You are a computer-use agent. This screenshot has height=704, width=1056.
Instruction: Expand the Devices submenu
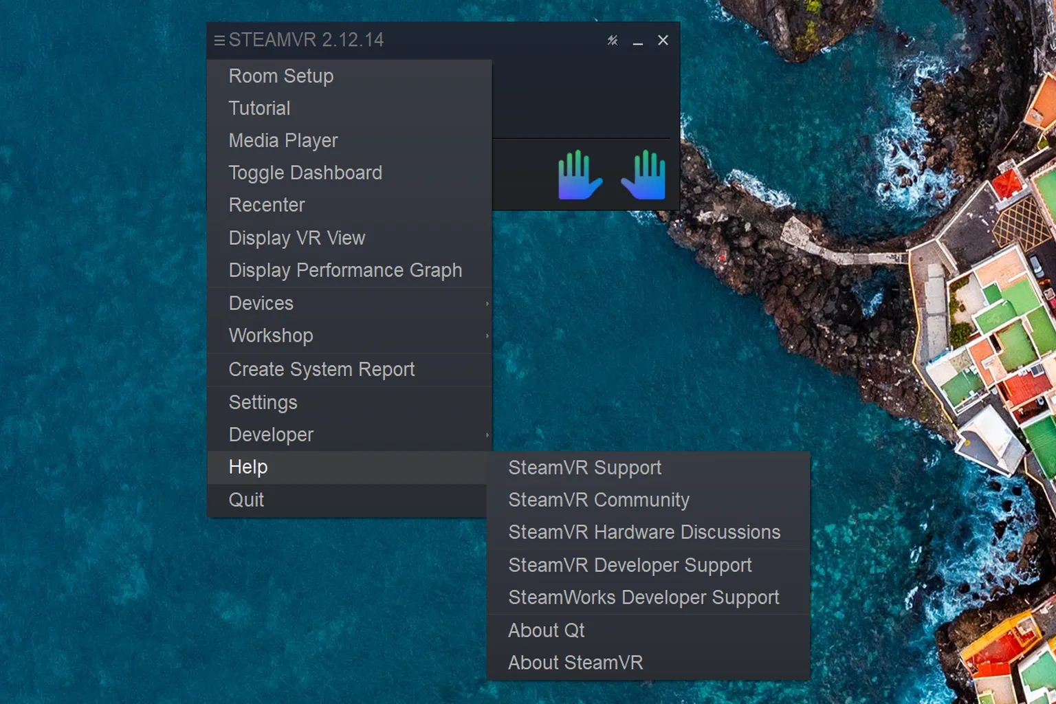point(349,303)
